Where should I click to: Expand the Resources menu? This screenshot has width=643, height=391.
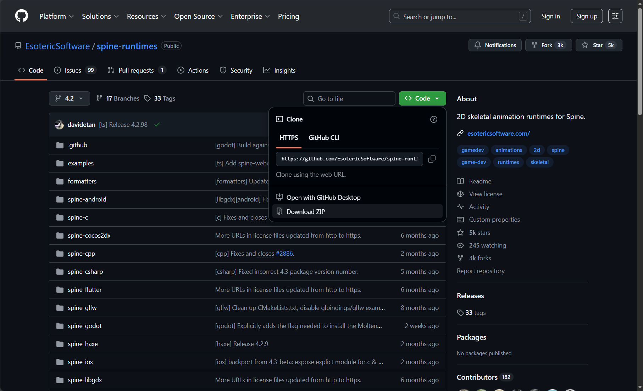[146, 16]
